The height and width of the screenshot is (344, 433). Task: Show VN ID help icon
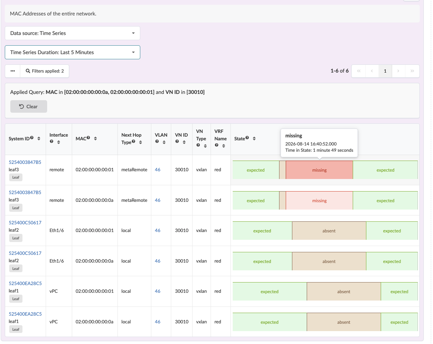coord(177,141)
